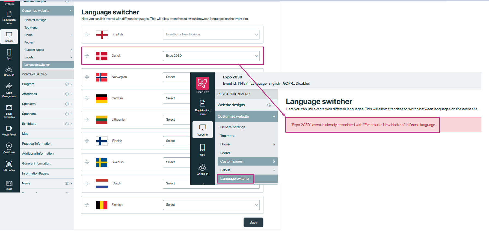Click the 'Expo 2030' already associated error message
The height and width of the screenshot is (232, 489).
[363, 125]
